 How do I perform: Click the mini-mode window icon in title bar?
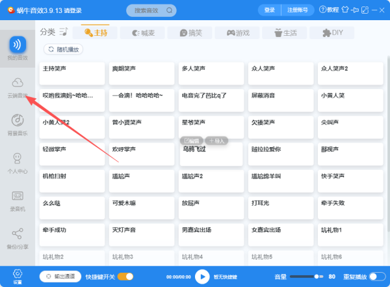(x=365, y=10)
